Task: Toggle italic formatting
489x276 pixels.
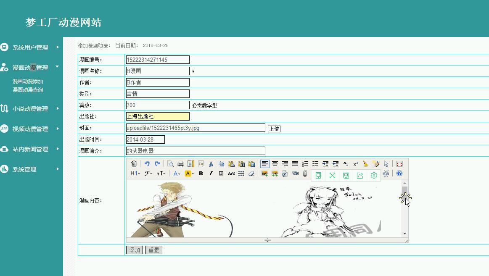Action: (211, 173)
